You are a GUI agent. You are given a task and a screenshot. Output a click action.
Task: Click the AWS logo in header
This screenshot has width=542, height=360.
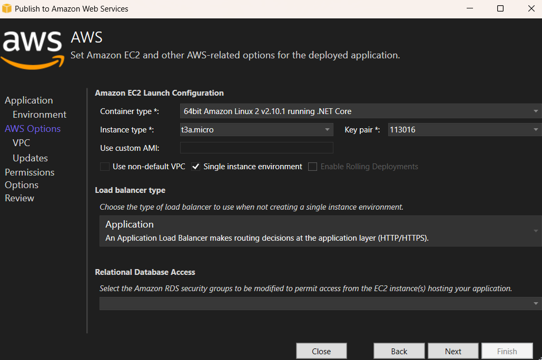click(x=33, y=50)
